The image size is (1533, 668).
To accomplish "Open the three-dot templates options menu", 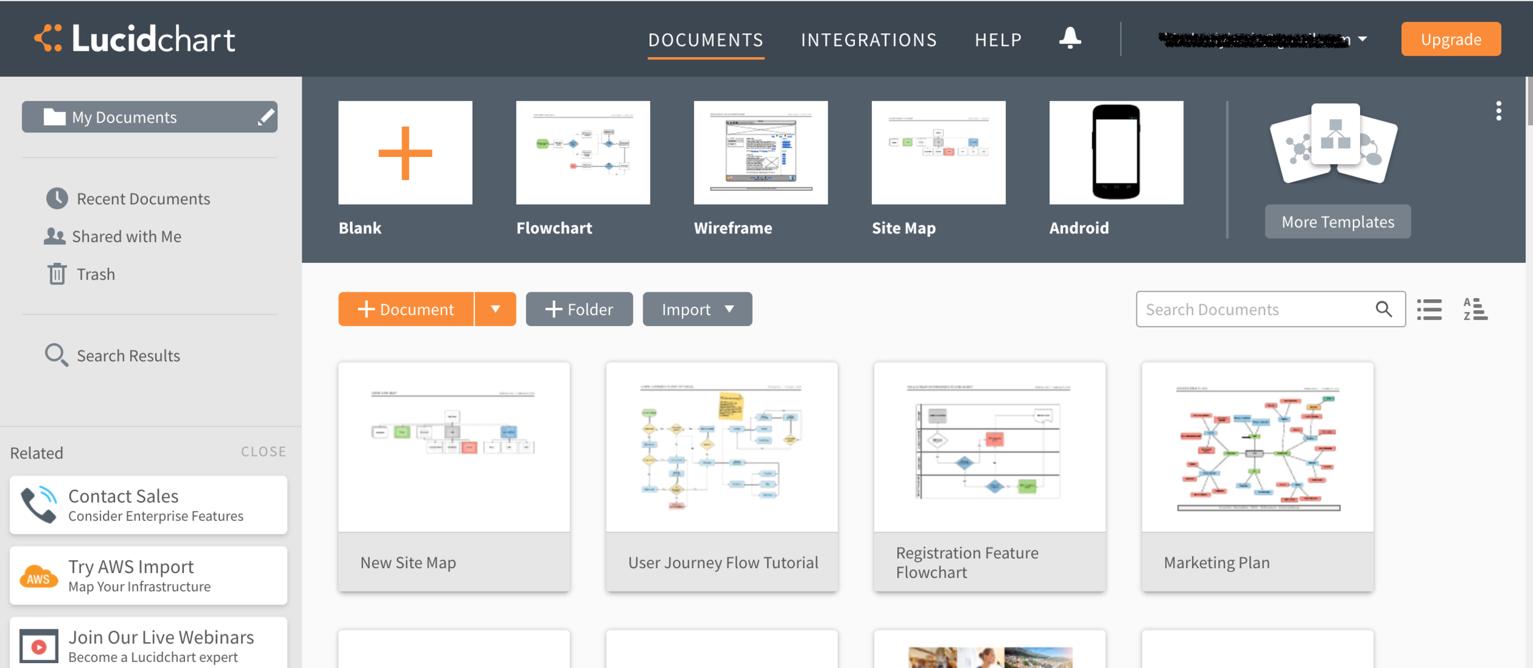I will 1498,111.
